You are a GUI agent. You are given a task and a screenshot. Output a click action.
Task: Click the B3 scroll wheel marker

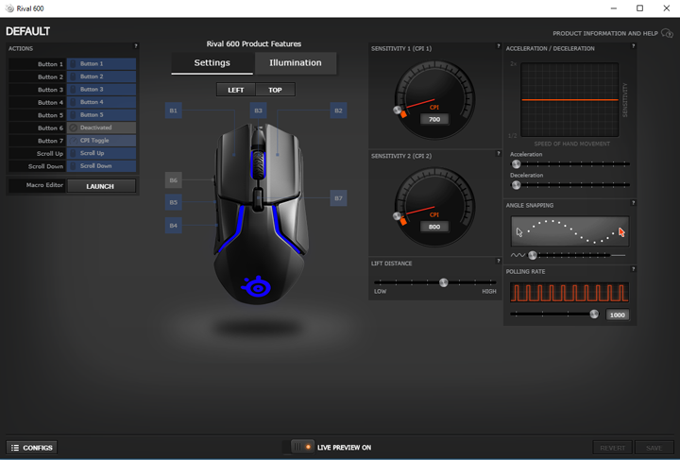258,111
